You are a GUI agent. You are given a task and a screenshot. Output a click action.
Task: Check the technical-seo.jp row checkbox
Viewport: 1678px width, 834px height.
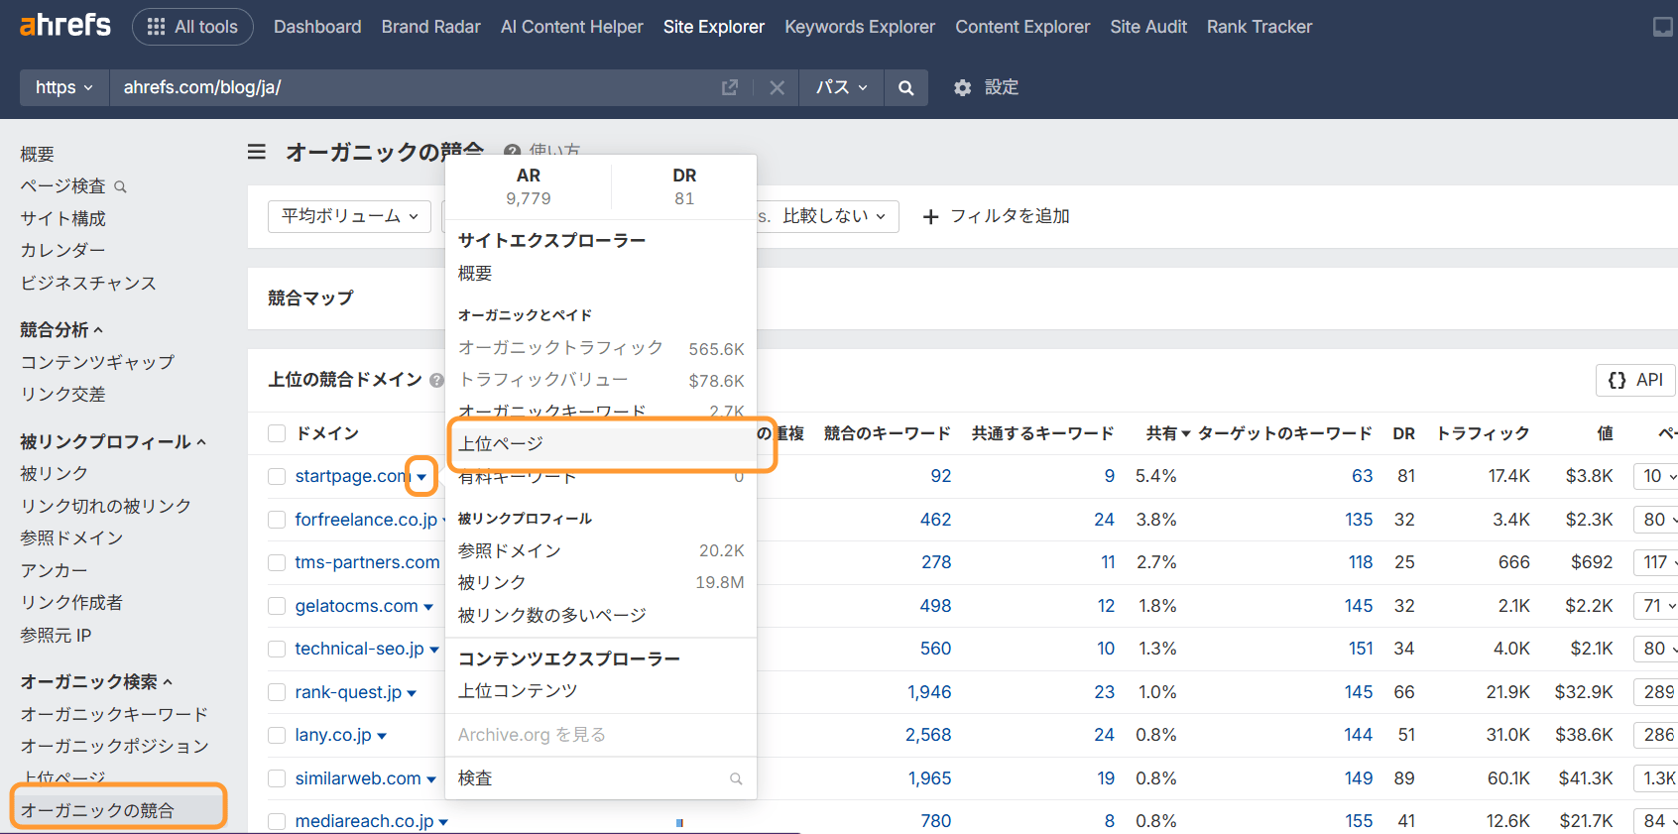(x=277, y=650)
